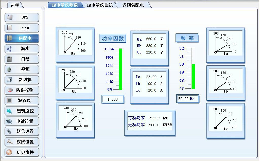Click the Ua voltage dial gauge
Viewport: 260px width, 161px height.
click(75, 45)
